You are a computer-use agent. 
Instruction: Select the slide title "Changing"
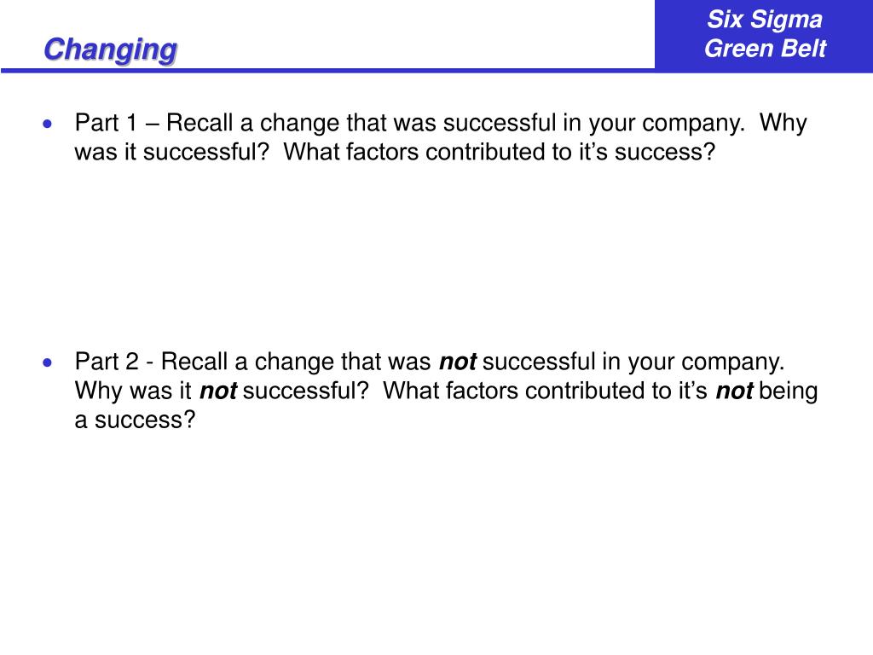pos(110,50)
